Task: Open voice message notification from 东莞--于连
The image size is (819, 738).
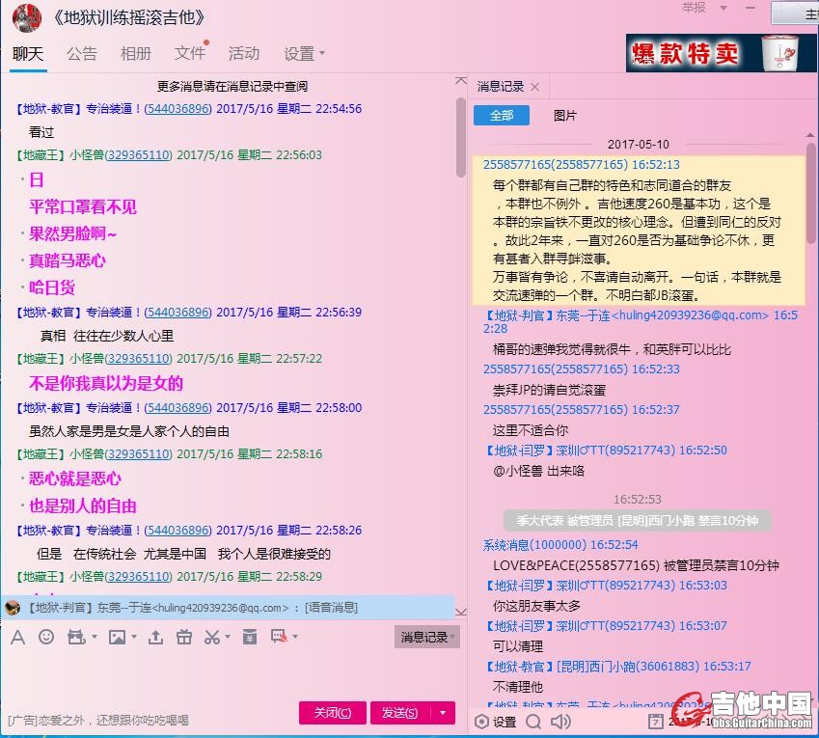Action: pos(229,608)
